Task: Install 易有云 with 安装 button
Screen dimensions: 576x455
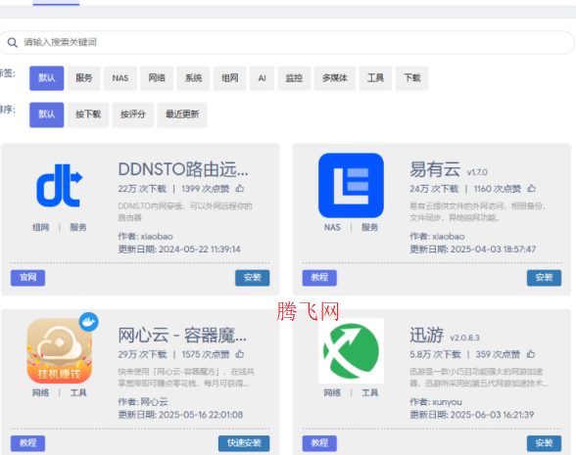Action: tap(544, 278)
